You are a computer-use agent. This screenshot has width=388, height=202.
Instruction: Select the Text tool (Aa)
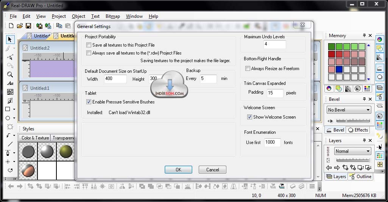coord(10,83)
